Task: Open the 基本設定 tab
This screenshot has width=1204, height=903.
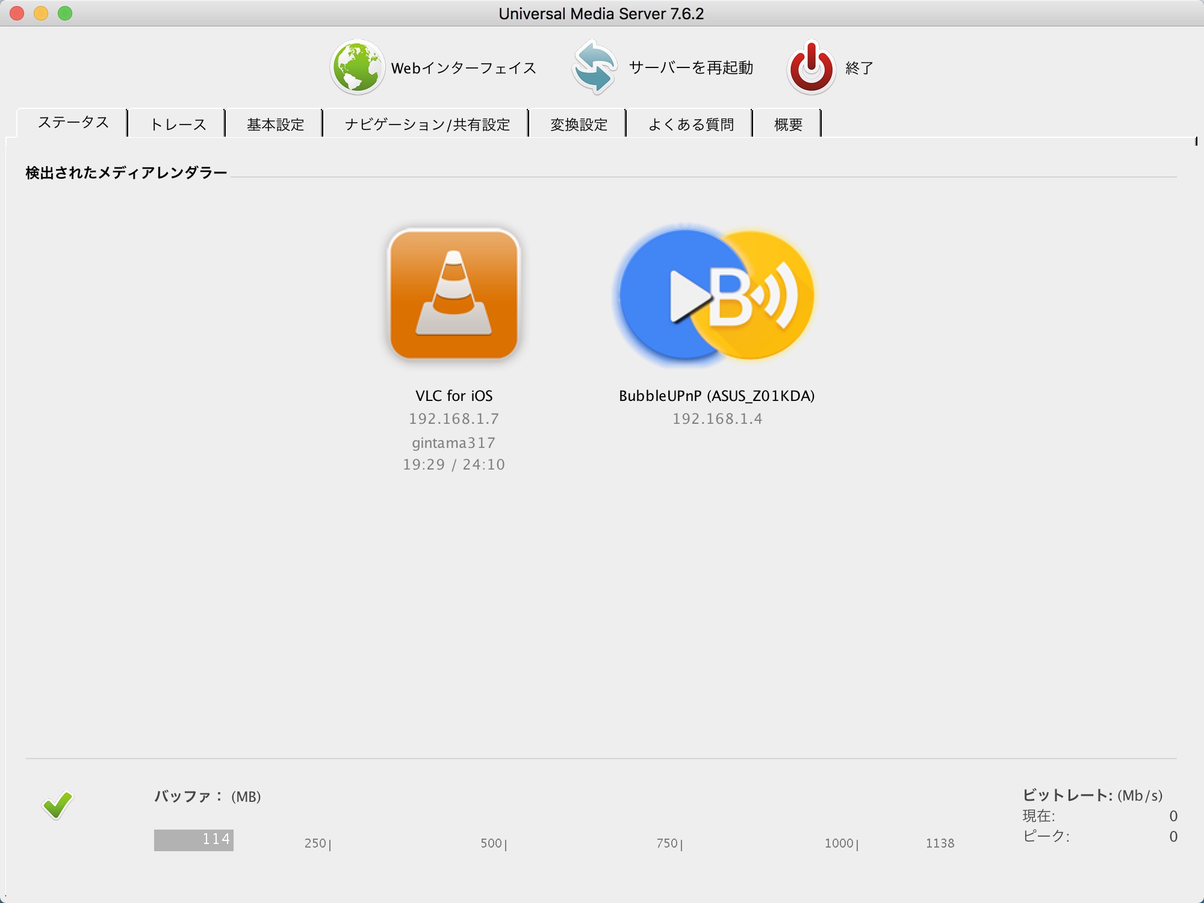Action: tap(275, 124)
